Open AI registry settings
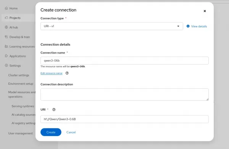 [x=24, y=123]
